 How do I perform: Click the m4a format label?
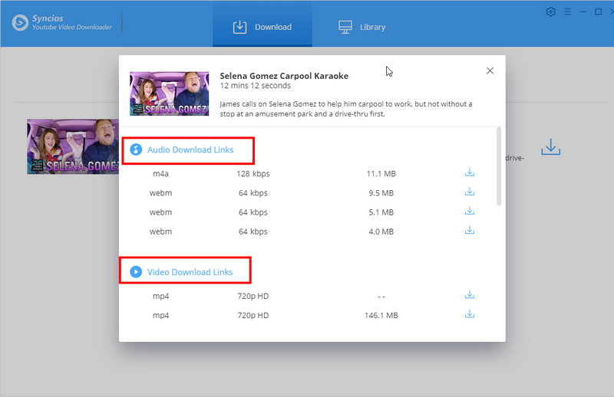(160, 174)
